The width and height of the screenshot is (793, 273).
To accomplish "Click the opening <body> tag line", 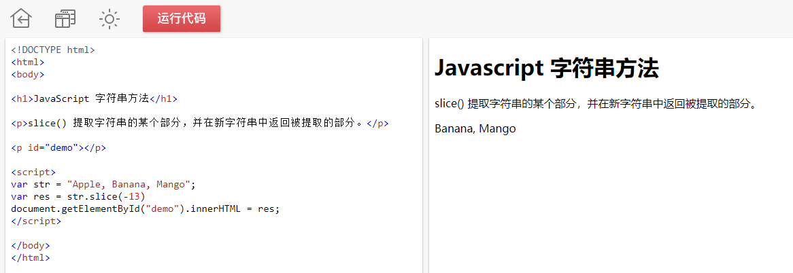I will coord(28,75).
